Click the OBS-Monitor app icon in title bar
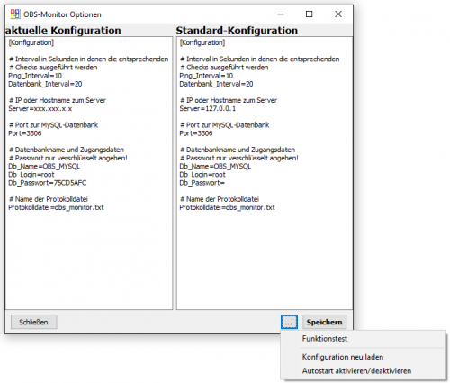 pos(15,14)
